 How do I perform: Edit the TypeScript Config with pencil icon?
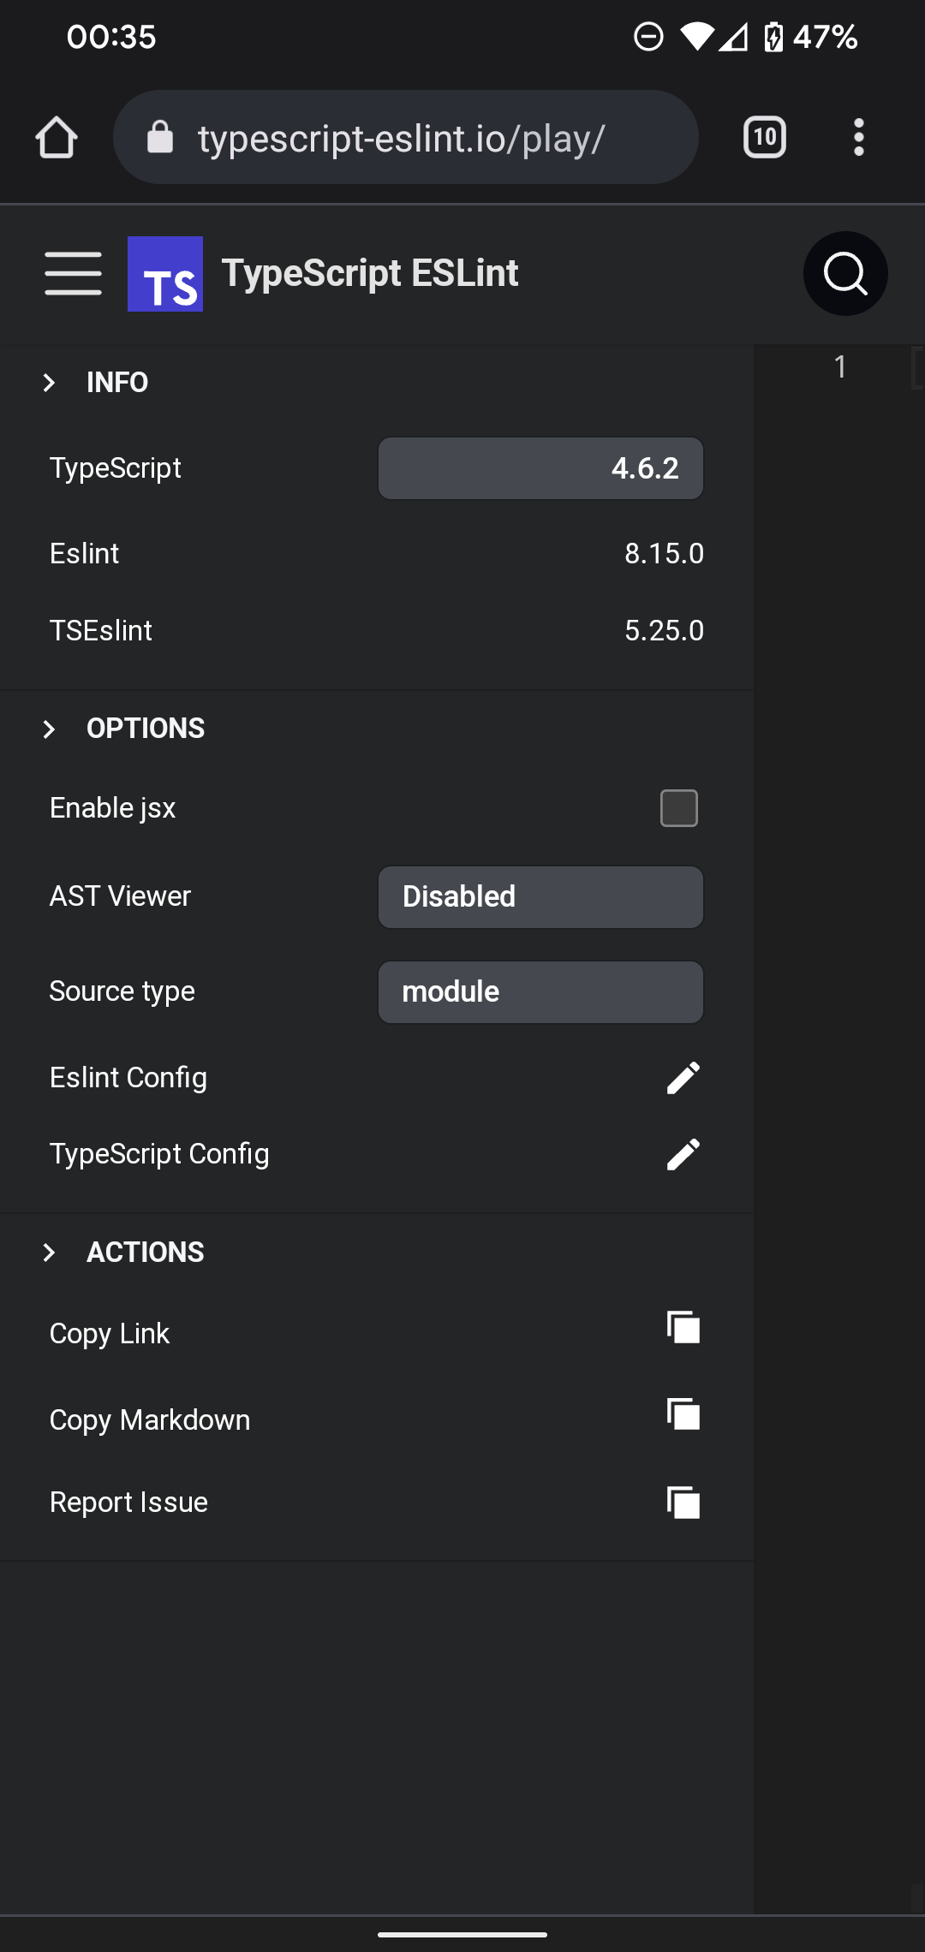coord(683,1154)
